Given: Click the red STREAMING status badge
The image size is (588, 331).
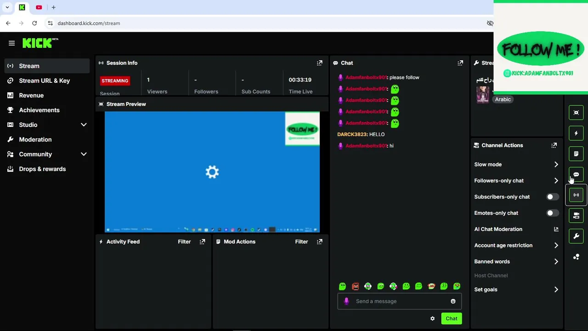Looking at the screenshot, I should 115,80.
